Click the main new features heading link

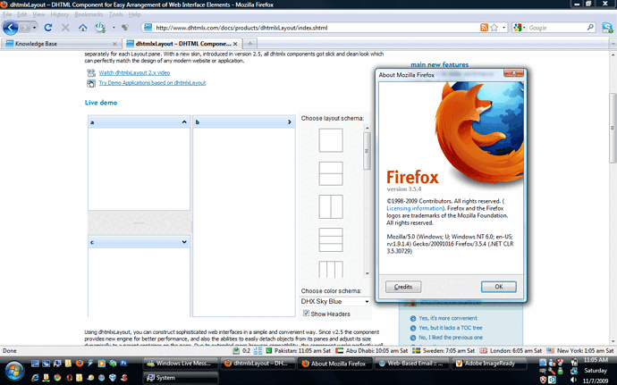click(x=440, y=64)
